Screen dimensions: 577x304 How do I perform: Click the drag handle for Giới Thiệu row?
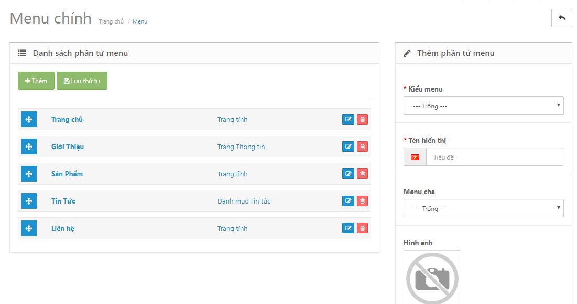[29, 147]
